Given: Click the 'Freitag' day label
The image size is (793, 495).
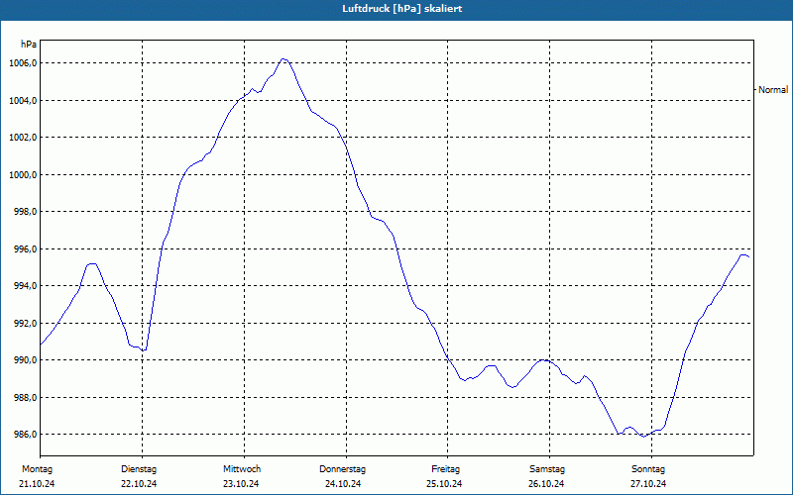Looking at the screenshot, I should click(445, 469).
